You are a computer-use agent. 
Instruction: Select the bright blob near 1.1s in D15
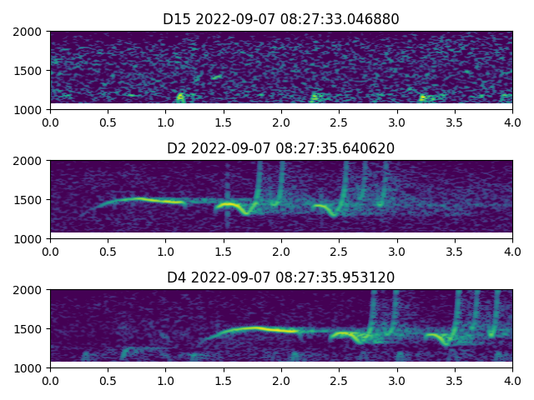click(x=180, y=97)
